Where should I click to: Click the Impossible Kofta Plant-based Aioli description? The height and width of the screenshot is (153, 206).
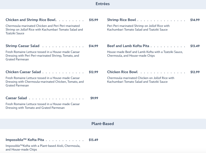(x=43, y=148)
